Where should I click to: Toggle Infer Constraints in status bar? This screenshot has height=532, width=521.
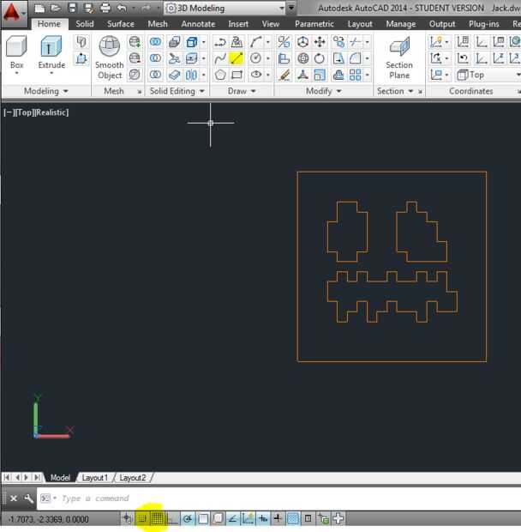point(127,518)
